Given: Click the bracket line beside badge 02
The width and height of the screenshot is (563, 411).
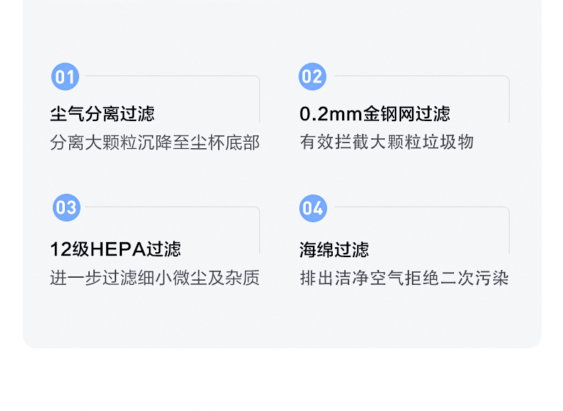Looking at the screenshot, I should 420,76.
